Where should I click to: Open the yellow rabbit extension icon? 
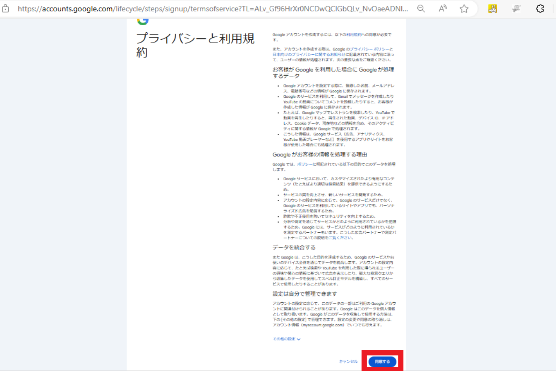click(492, 9)
